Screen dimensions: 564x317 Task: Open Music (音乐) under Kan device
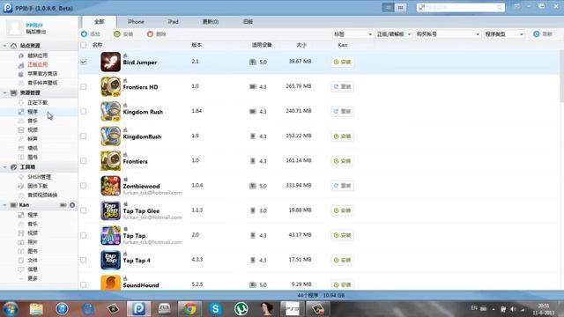click(x=33, y=224)
